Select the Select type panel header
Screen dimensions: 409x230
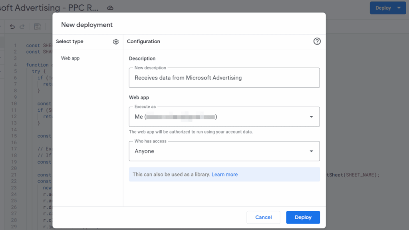coord(70,41)
